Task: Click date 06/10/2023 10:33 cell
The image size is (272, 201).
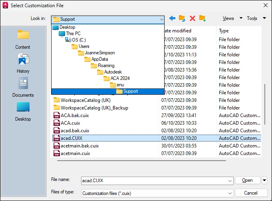Action: point(179,123)
